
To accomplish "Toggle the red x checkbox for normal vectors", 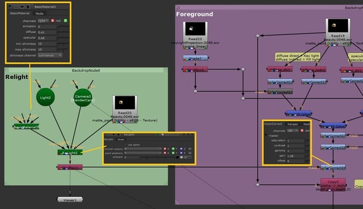I will (x=165, y=149).
